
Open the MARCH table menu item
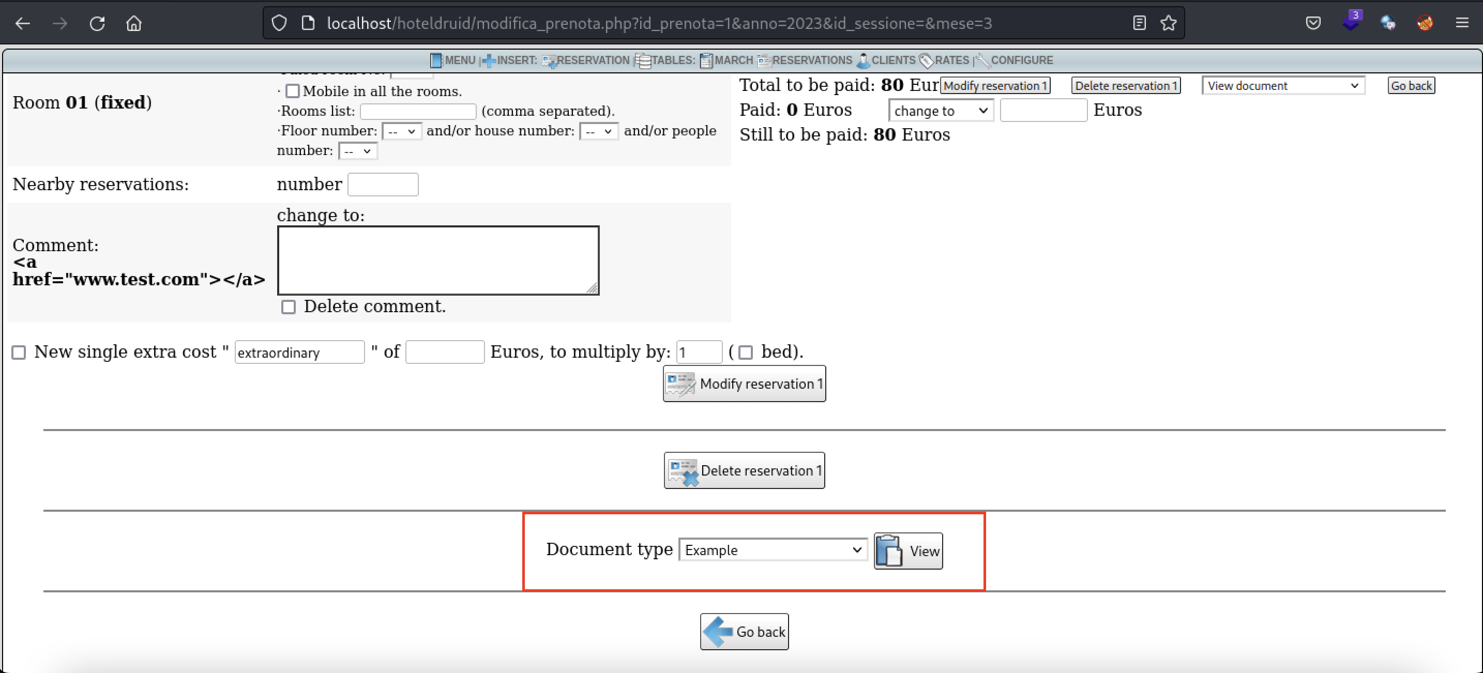(727, 60)
